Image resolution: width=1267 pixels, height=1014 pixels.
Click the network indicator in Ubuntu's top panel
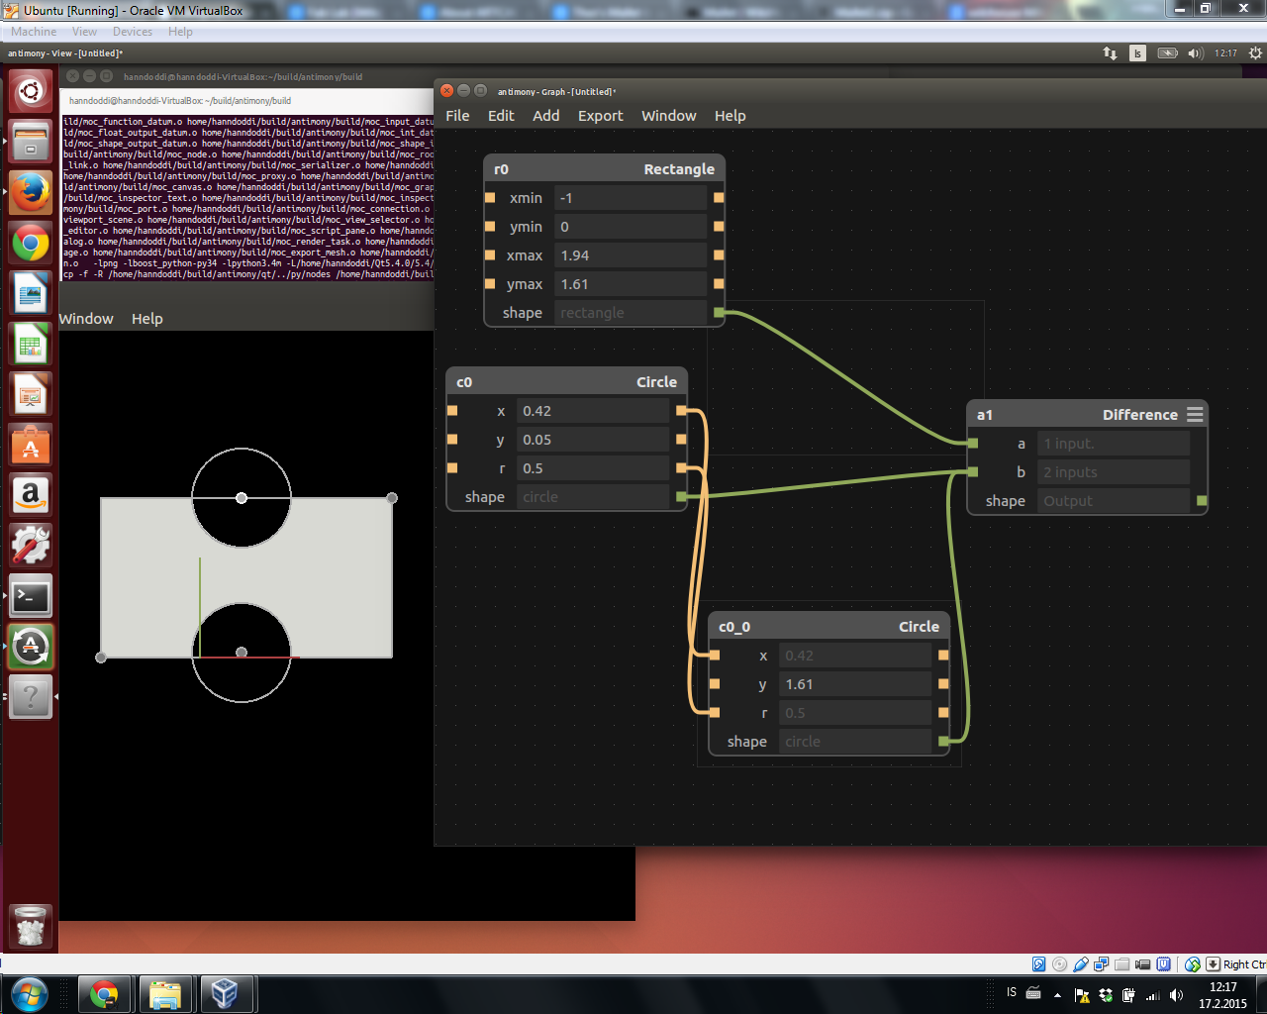[1110, 53]
